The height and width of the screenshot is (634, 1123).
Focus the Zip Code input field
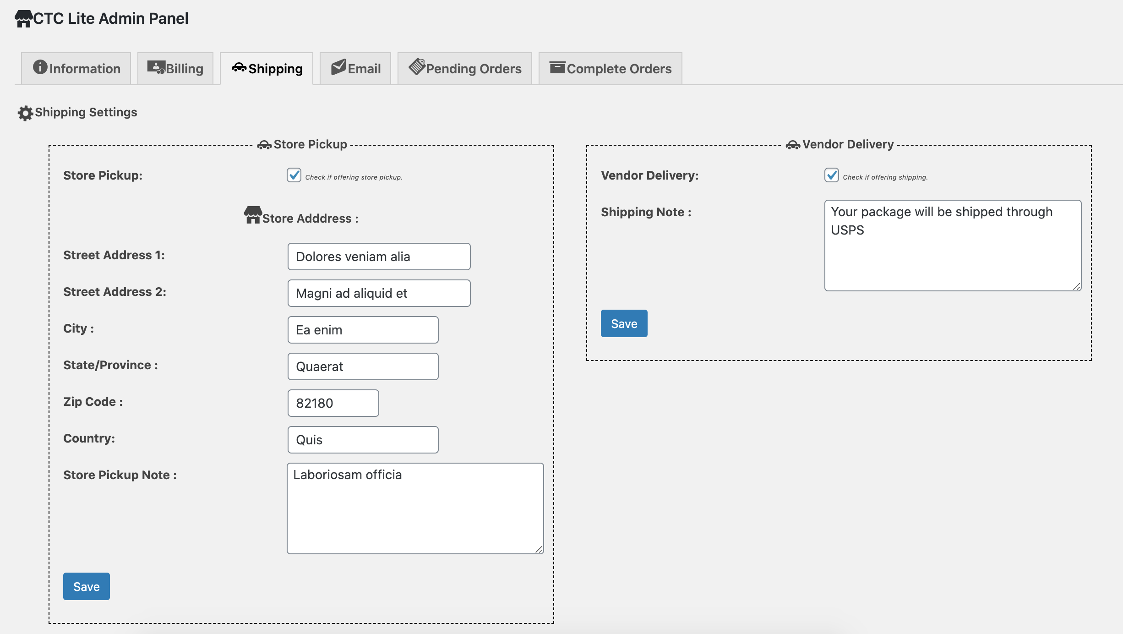[333, 403]
